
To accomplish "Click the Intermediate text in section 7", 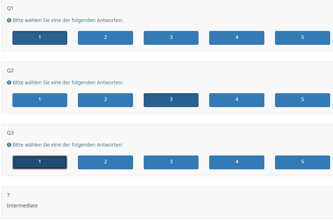I will pos(22,206).
